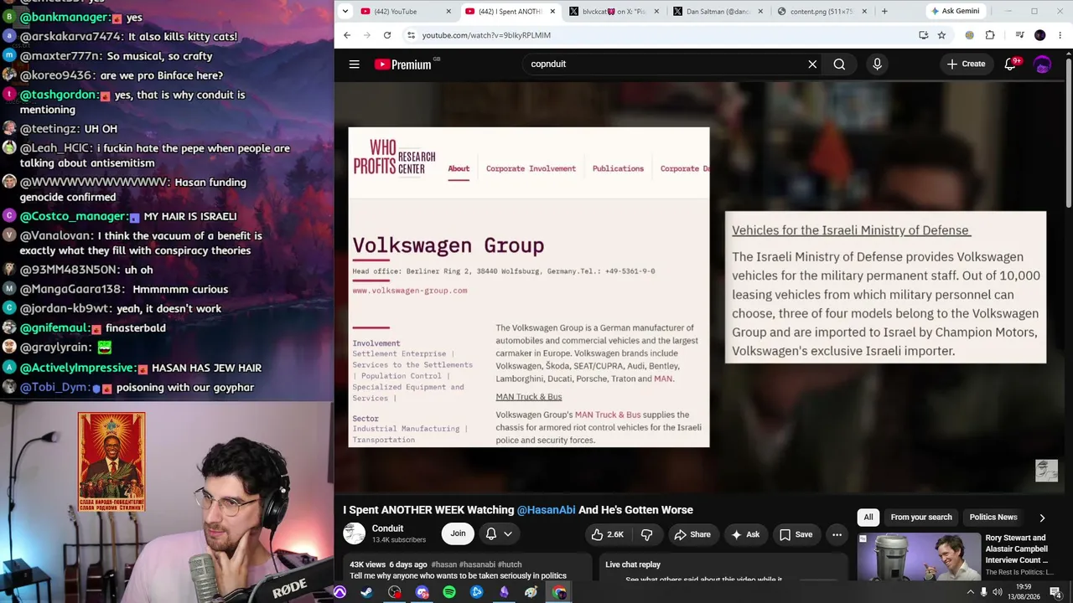This screenshot has height=603, width=1073.
Task: Switch to the blvckcat on X tab
Action: 614,11
